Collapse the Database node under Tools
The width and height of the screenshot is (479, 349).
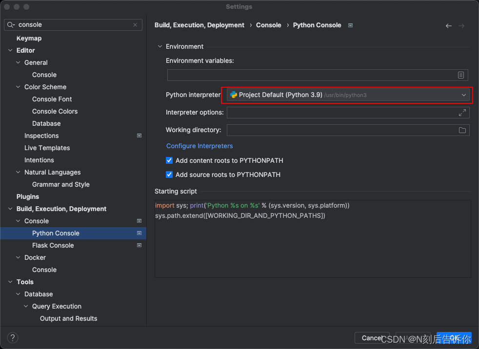pos(19,294)
